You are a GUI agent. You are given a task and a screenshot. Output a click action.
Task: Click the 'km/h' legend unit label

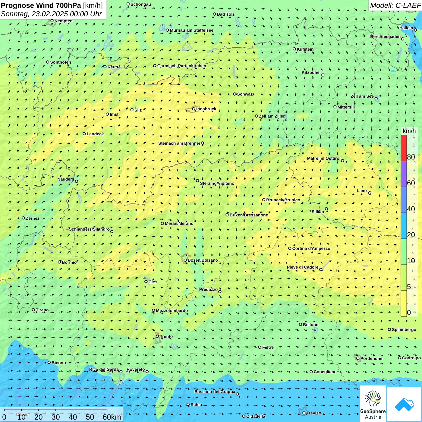[409, 131]
